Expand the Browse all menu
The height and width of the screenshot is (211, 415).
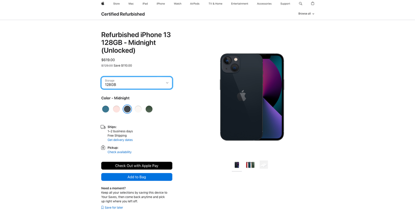pos(306,14)
